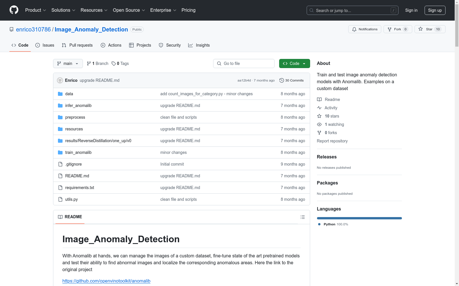459x286 pixels.
Task: Click the .gitignore file icon
Action: point(60,164)
